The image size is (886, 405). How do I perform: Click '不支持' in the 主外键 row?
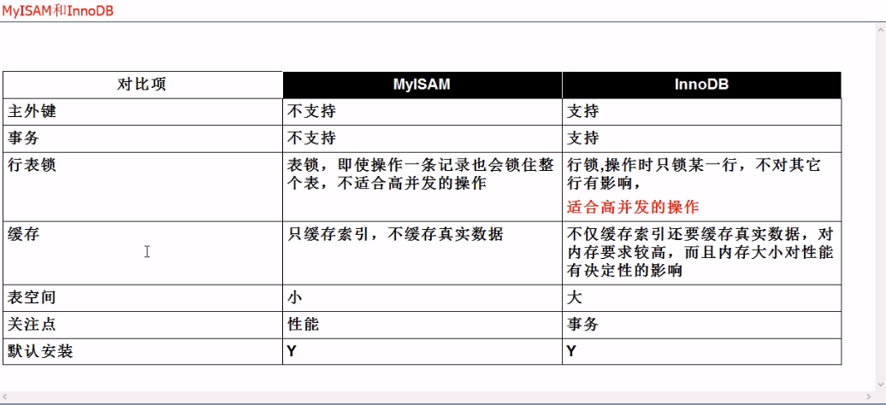tap(311, 111)
